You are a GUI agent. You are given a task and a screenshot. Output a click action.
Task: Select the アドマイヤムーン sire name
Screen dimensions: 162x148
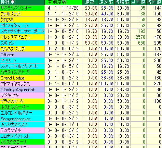[22, 25]
